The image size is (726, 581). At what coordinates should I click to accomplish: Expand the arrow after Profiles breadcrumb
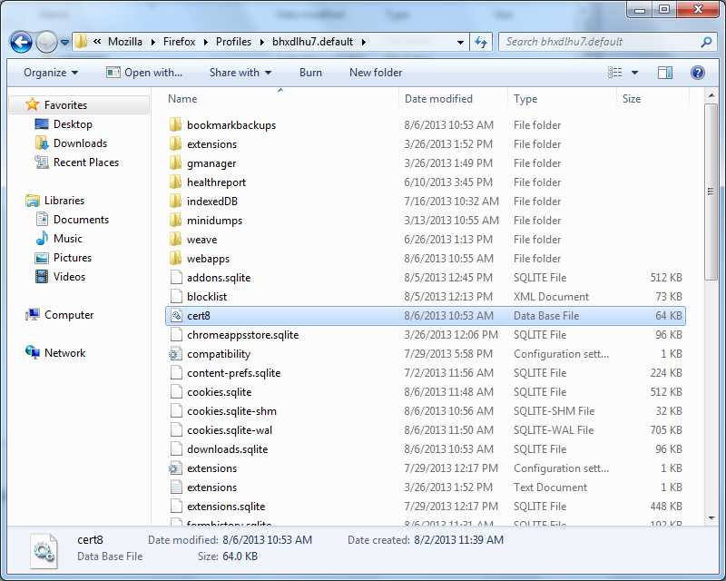(262, 42)
